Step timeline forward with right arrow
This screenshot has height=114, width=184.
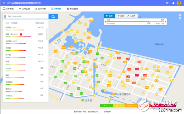pos(165,22)
